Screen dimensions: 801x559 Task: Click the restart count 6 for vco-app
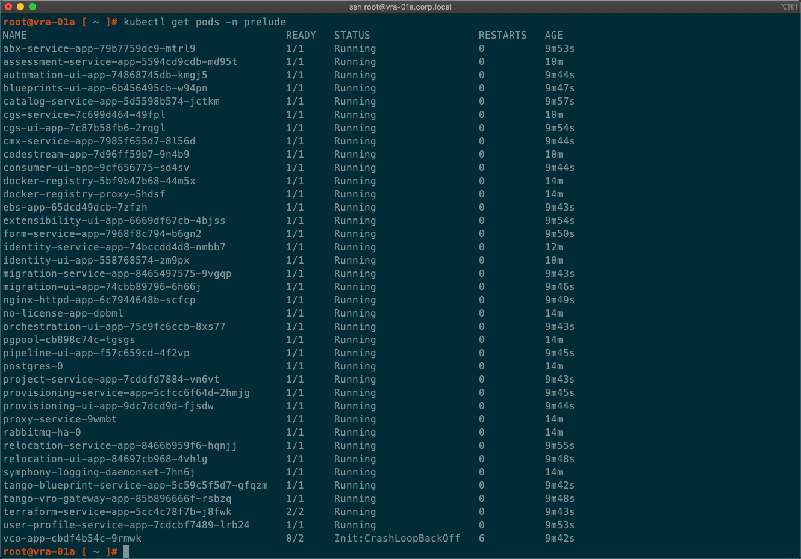pyautogui.click(x=482, y=538)
